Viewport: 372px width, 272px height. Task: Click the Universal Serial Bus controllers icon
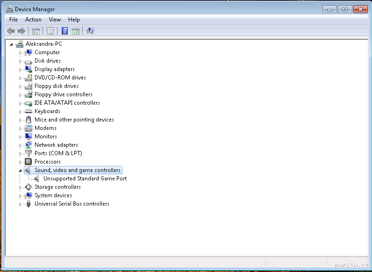point(29,204)
